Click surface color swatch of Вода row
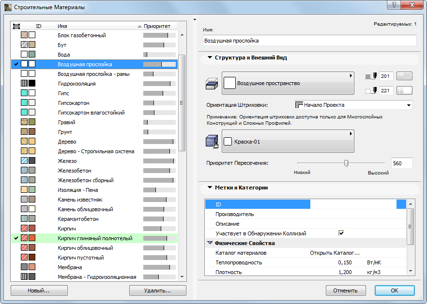 point(32,55)
